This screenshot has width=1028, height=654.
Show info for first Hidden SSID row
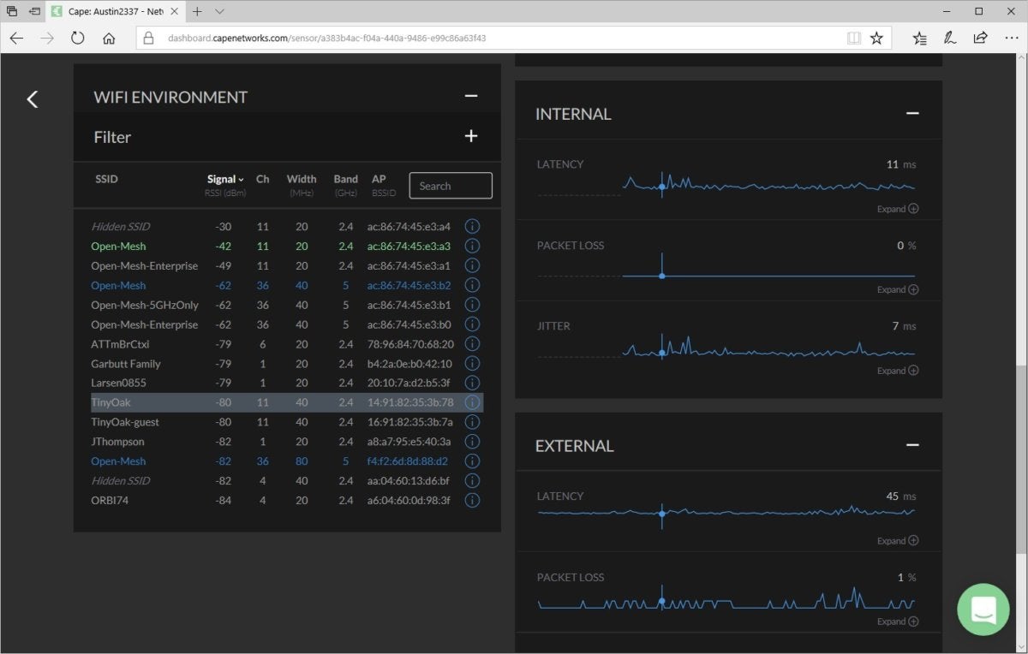click(472, 227)
